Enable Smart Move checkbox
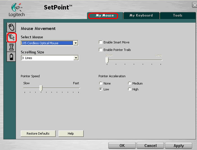The image size is (197, 150). click(x=100, y=42)
